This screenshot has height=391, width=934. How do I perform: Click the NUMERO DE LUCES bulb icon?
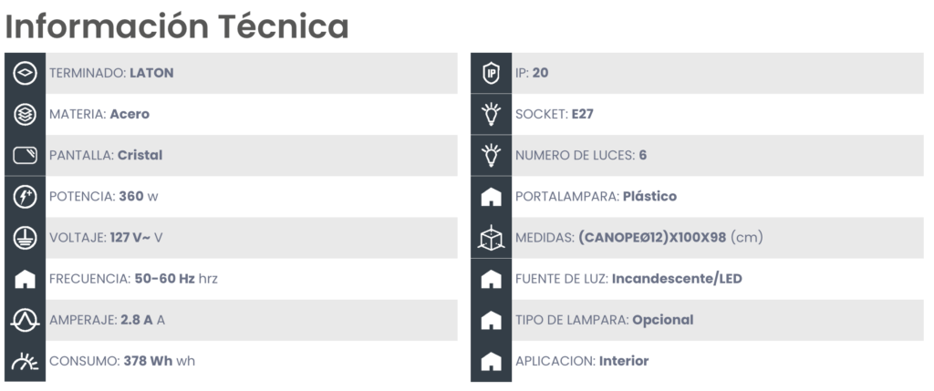point(491,155)
